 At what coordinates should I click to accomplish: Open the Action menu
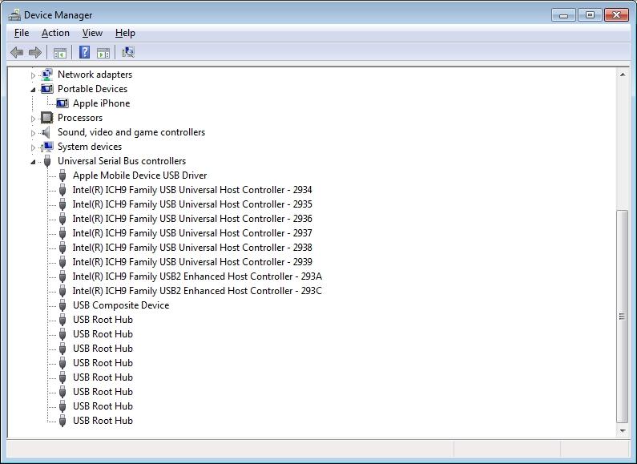55,33
